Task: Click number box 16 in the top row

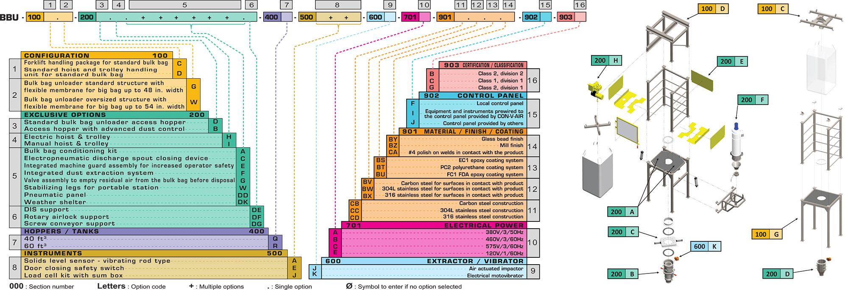Action: (x=580, y=5)
